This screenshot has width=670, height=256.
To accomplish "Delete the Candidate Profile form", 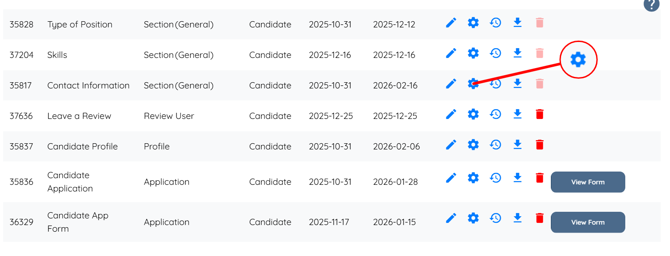I will coord(539,145).
